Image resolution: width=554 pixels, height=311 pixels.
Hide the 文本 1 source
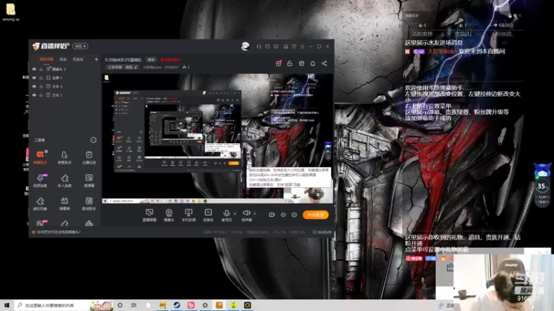[34, 95]
